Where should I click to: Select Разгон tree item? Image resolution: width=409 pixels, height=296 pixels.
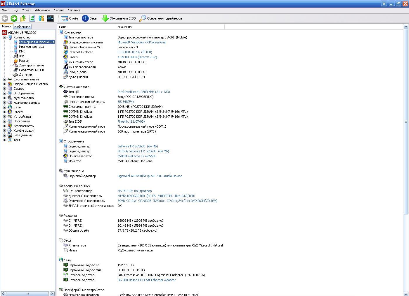point(24,61)
